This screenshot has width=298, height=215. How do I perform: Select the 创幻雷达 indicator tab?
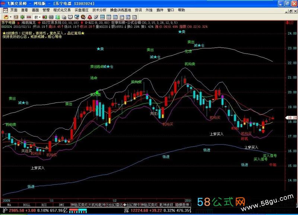click(114, 205)
